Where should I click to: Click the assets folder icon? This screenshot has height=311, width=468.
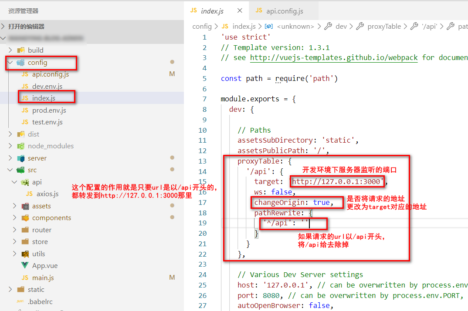(25, 206)
